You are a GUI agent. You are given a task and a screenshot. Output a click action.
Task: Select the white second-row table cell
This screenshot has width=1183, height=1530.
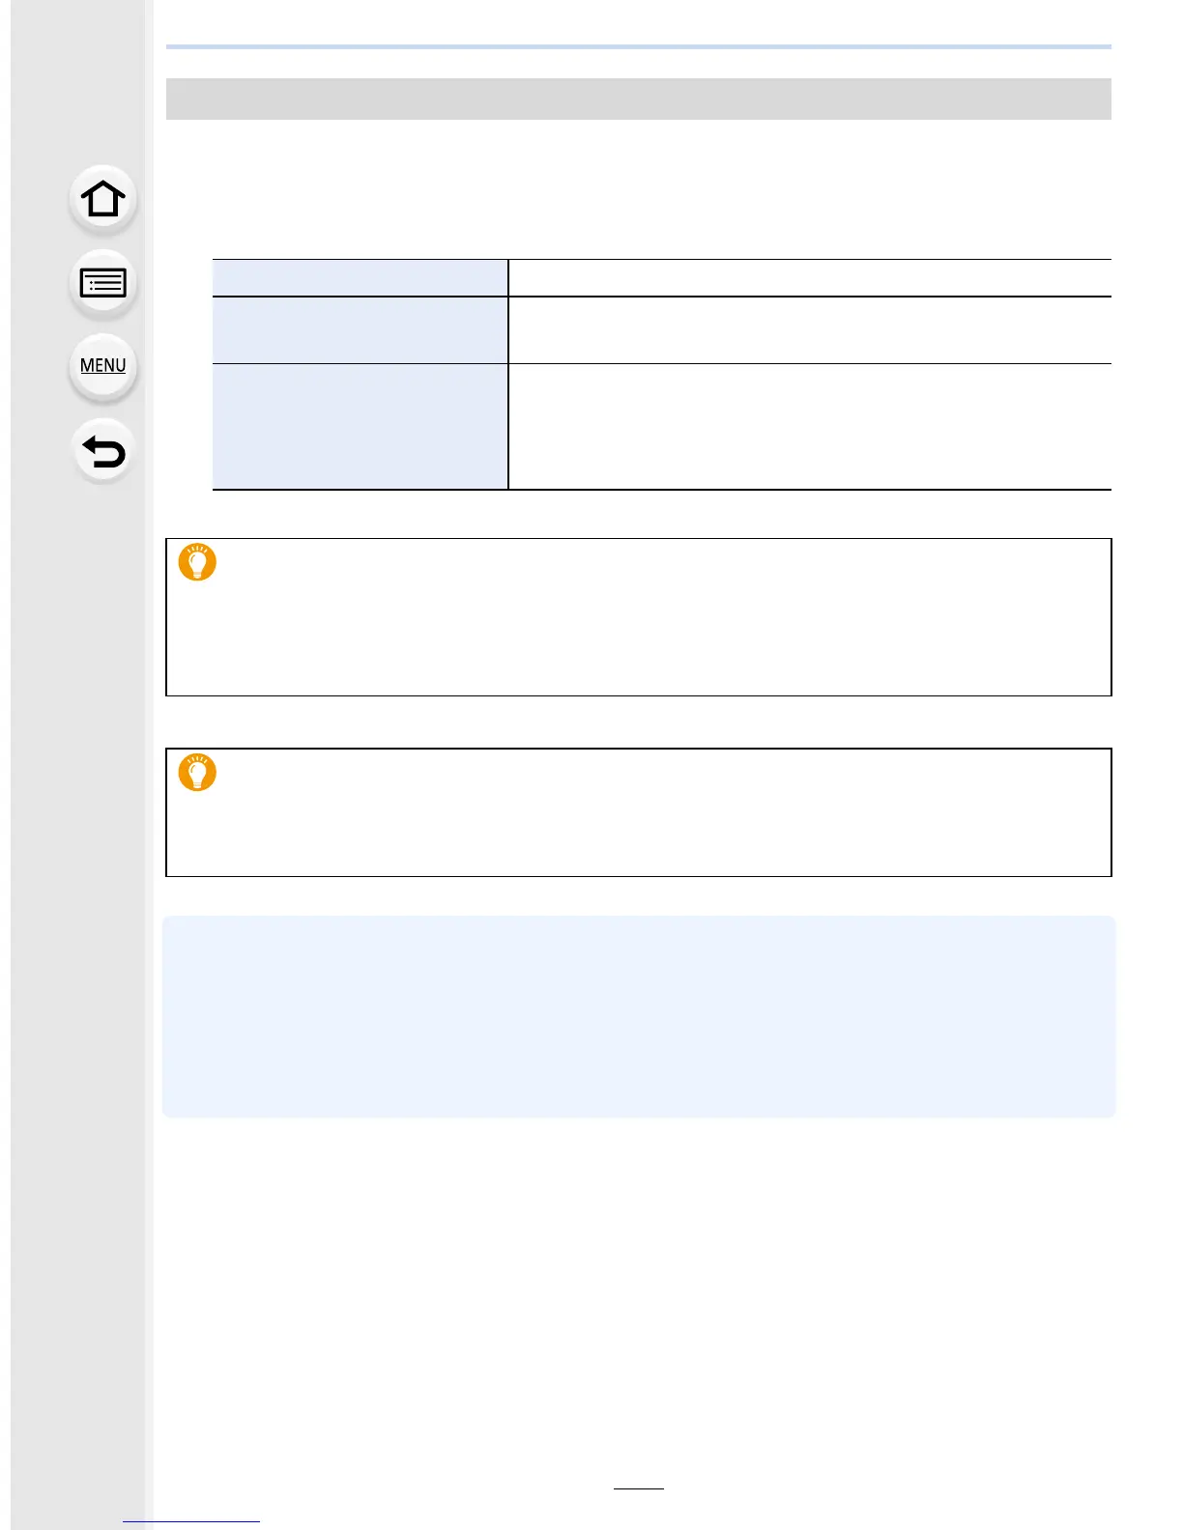click(x=810, y=330)
